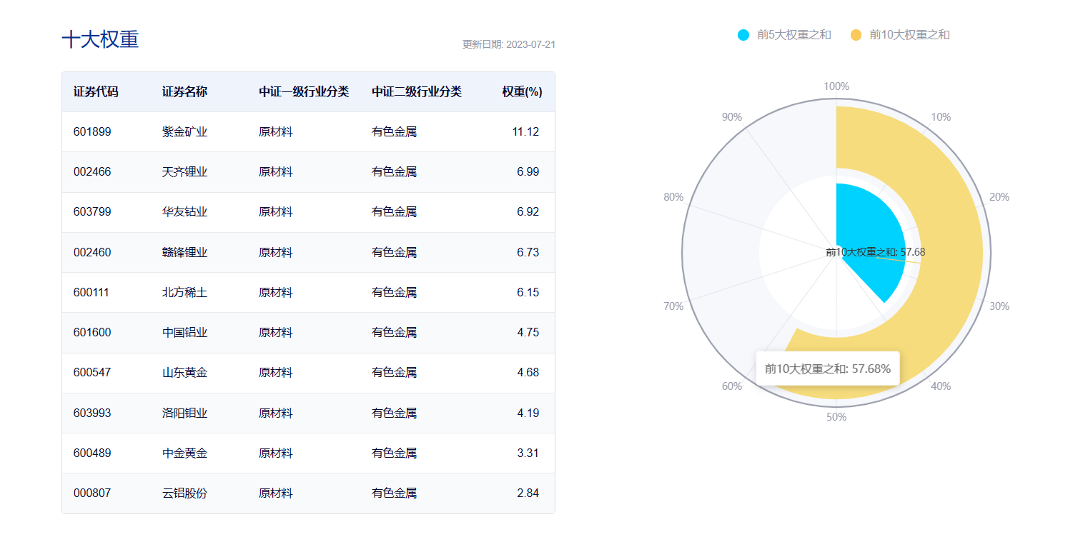Click the stock name 北方稀土
This screenshot has height=542, width=1088.
click(x=184, y=293)
